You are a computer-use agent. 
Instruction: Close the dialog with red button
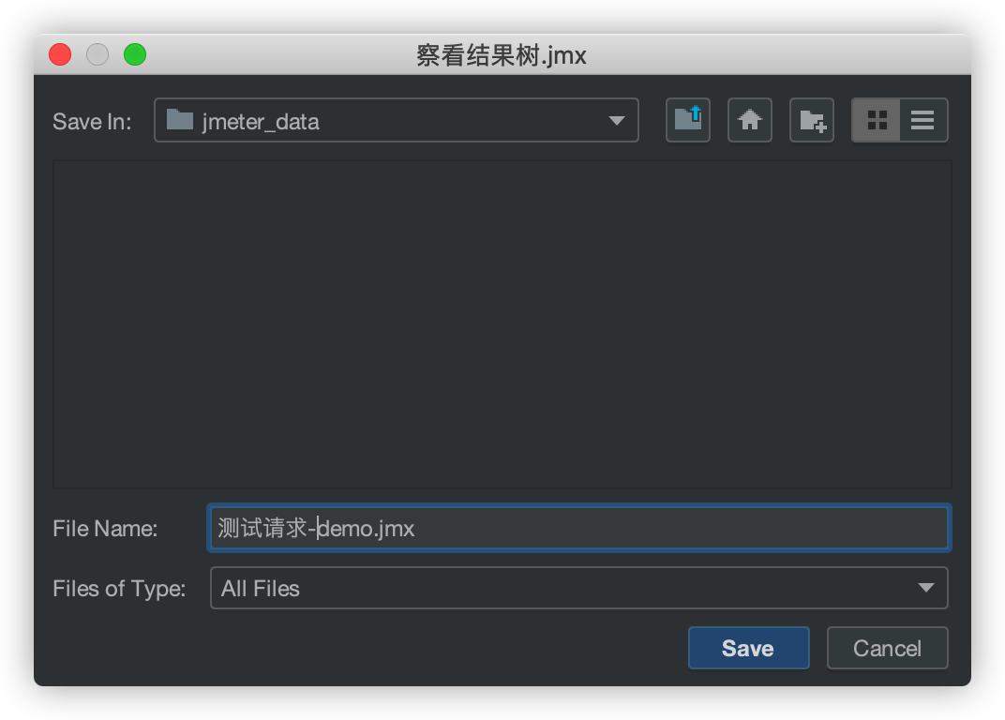[60, 54]
